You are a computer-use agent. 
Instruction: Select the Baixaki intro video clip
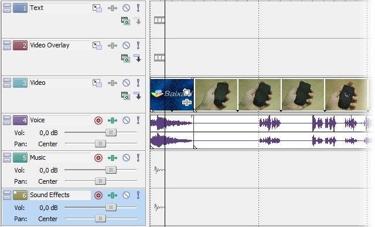[172, 95]
